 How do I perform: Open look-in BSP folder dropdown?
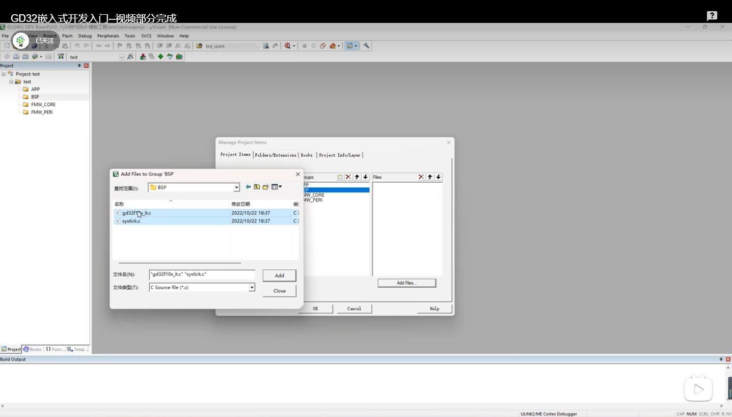(x=236, y=187)
